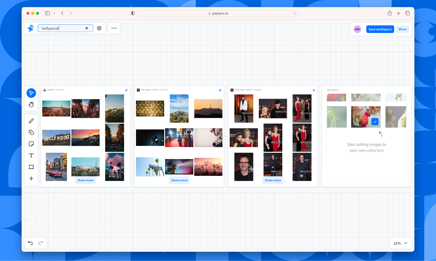Open the layers stack icon
The height and width of the screenshot is (261, 436).
coord(99,28)
